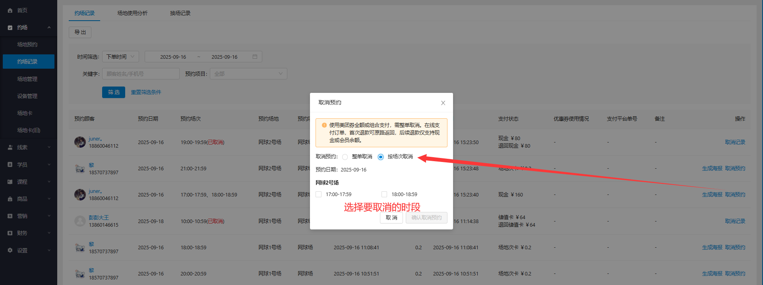Switch to 场地使用分析 tab
The image size is (763, 285).
[x=132, y=13]
